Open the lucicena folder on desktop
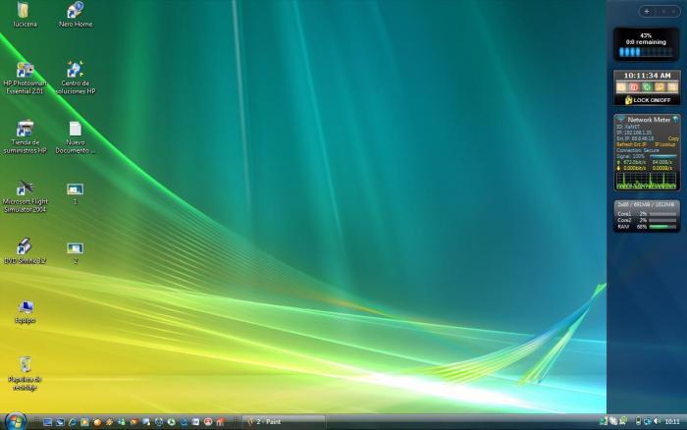 click(25, 14)
